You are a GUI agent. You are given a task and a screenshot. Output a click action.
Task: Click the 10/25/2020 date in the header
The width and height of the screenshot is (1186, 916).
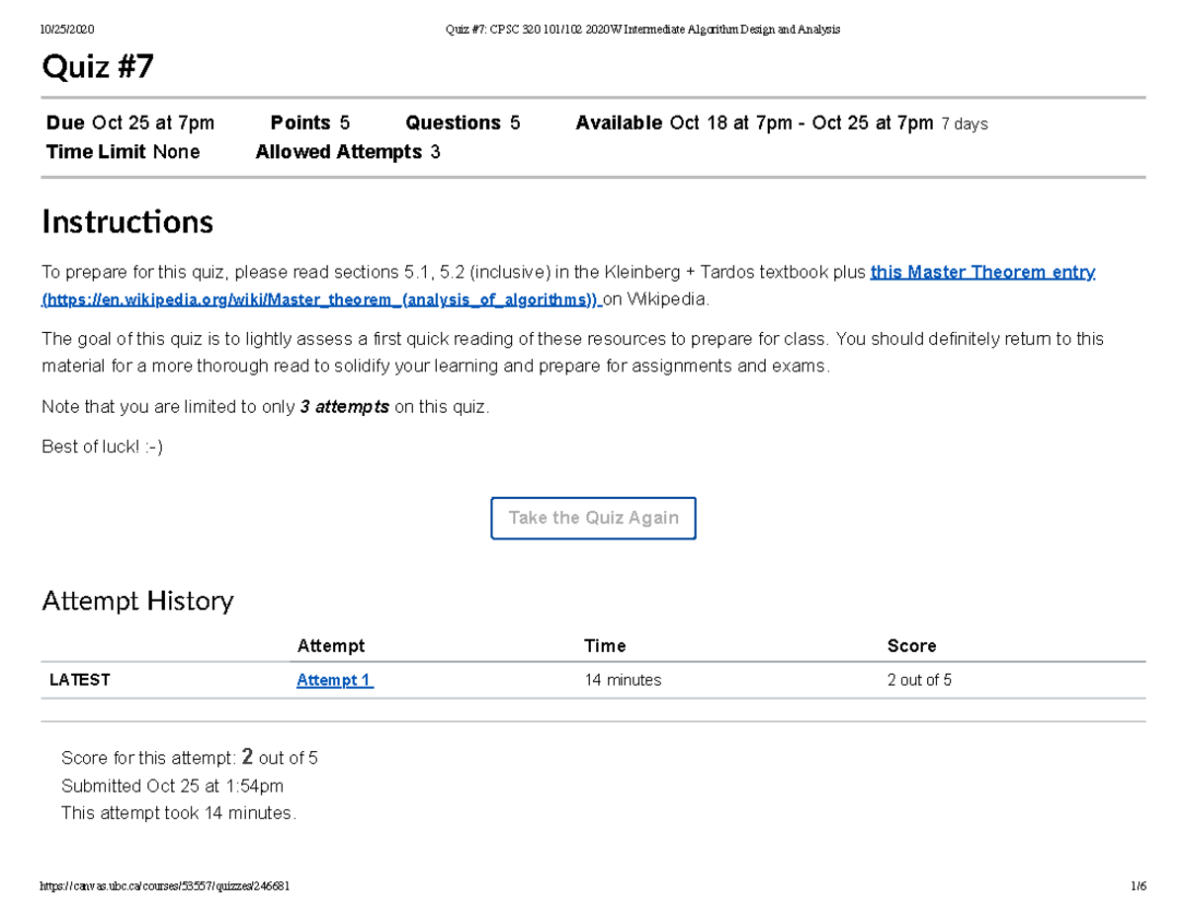click(67, 30)
